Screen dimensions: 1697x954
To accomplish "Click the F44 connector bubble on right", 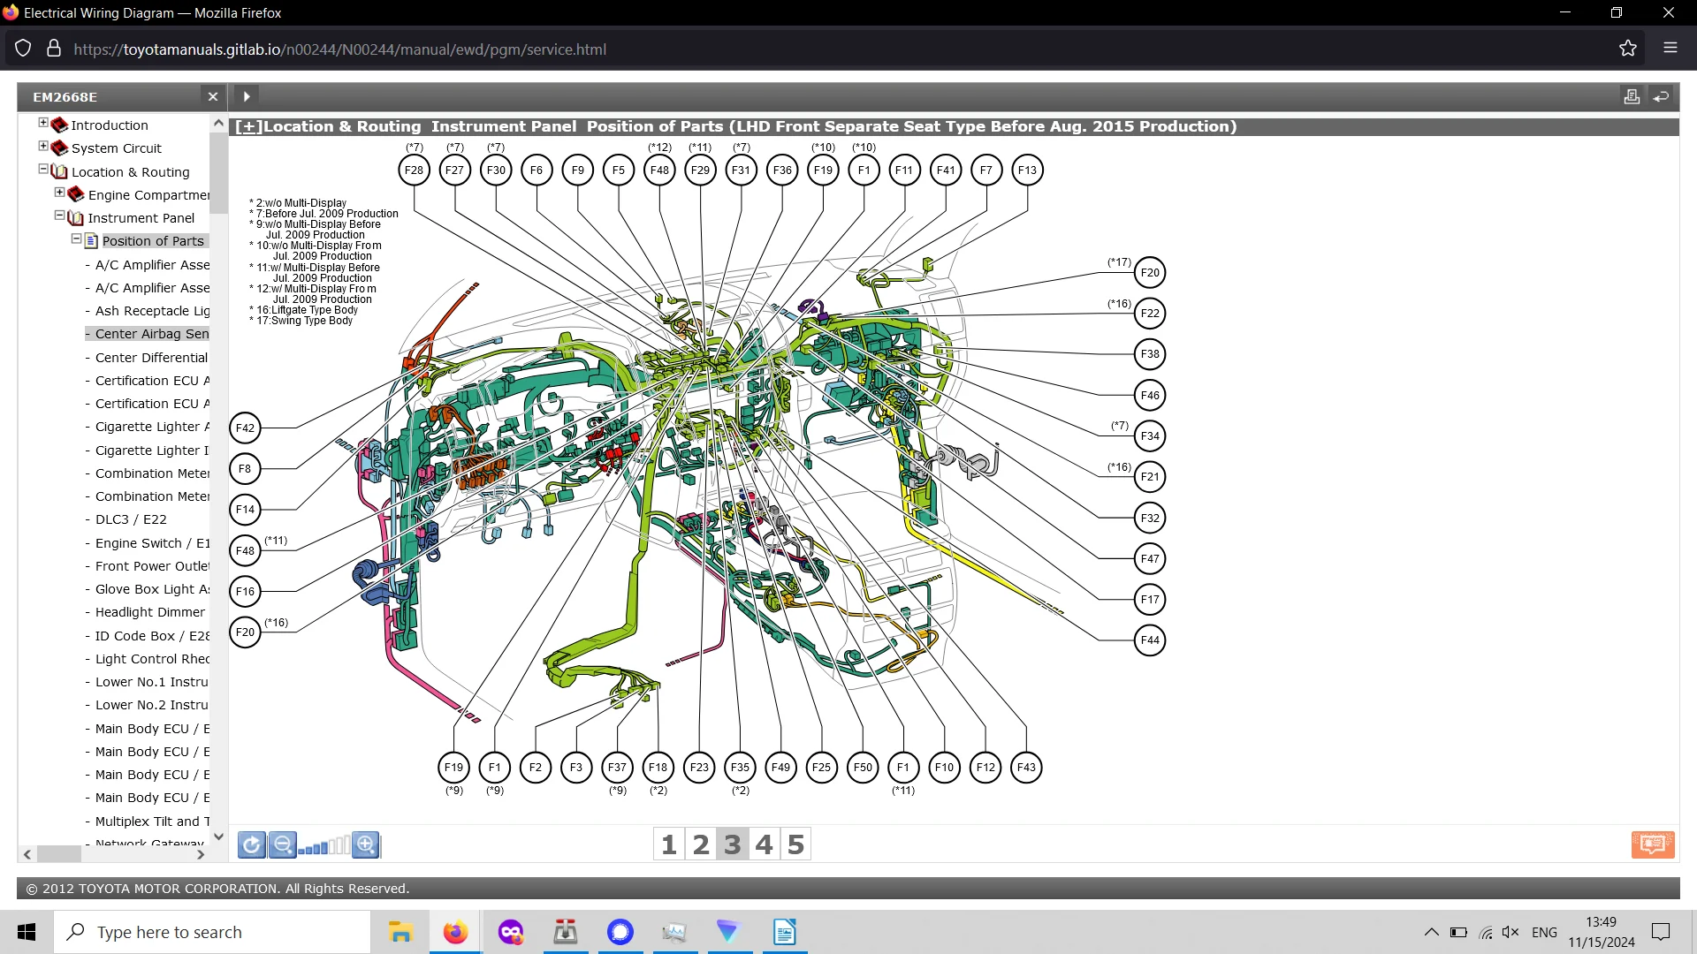I will pos(1150,640).
